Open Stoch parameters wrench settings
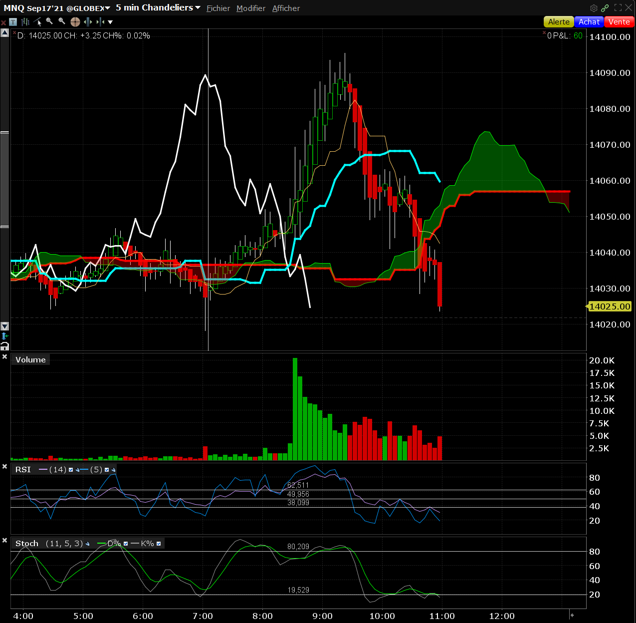 click(x=88, y=544)
